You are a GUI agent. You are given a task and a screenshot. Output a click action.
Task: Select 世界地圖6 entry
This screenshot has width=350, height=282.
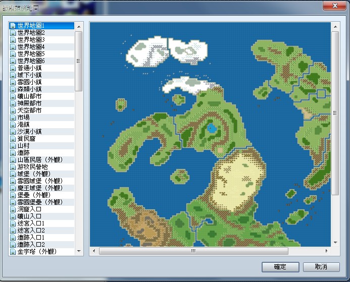[x=42, y=61]
